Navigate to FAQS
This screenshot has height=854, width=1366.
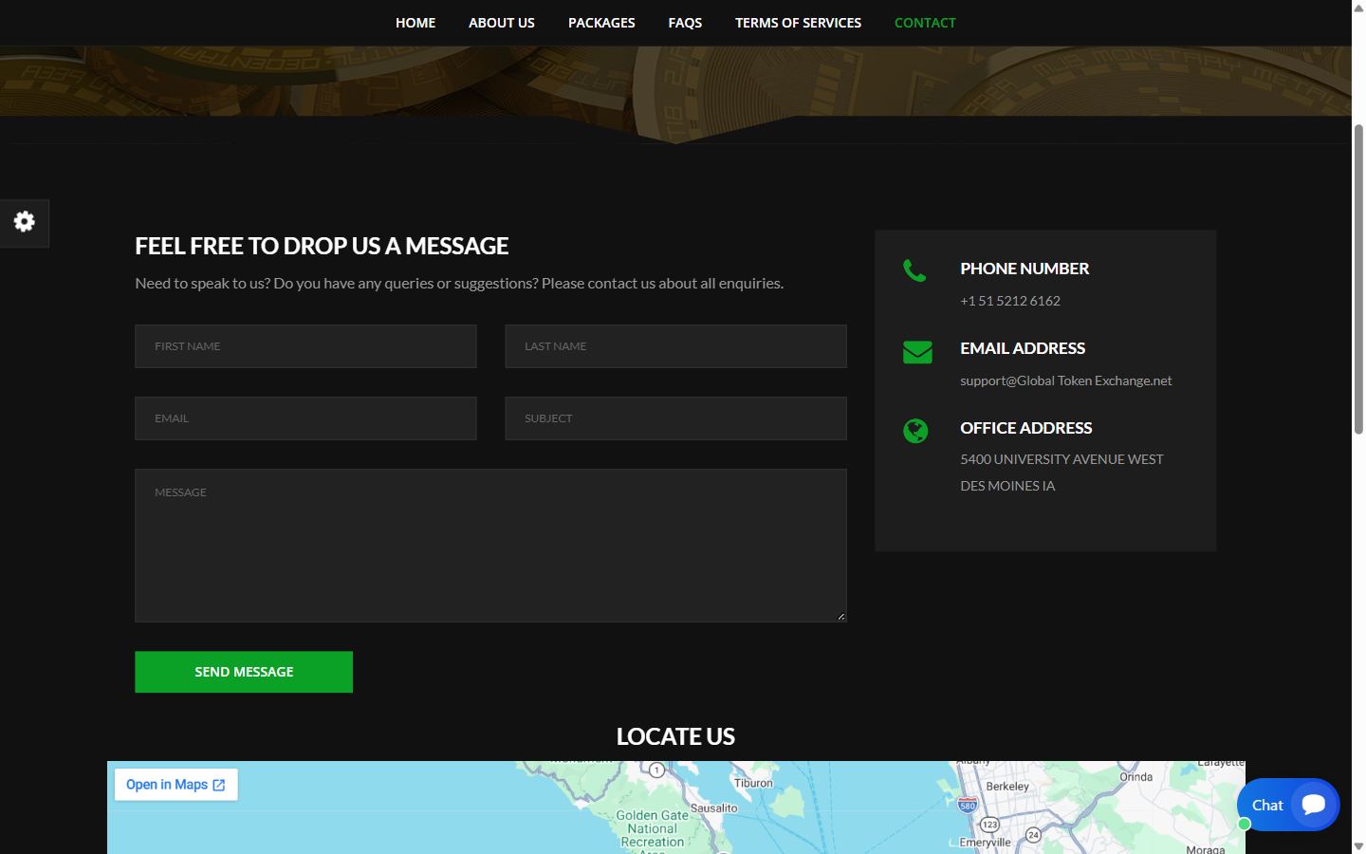pyautogui.click(x=685, y=23)
